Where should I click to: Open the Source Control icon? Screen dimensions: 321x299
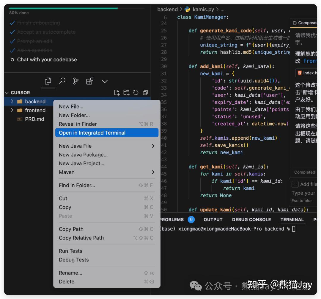[76, 81]
